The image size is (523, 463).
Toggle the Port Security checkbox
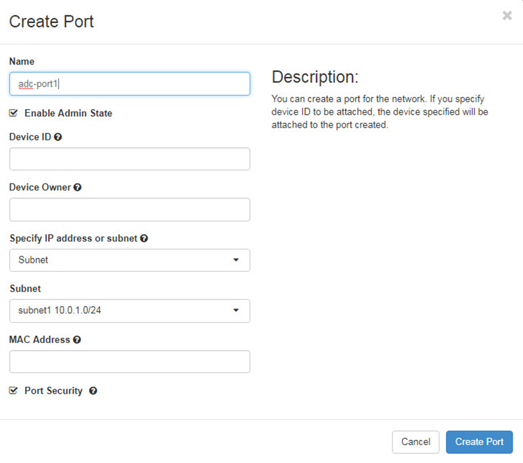point(13,391)
